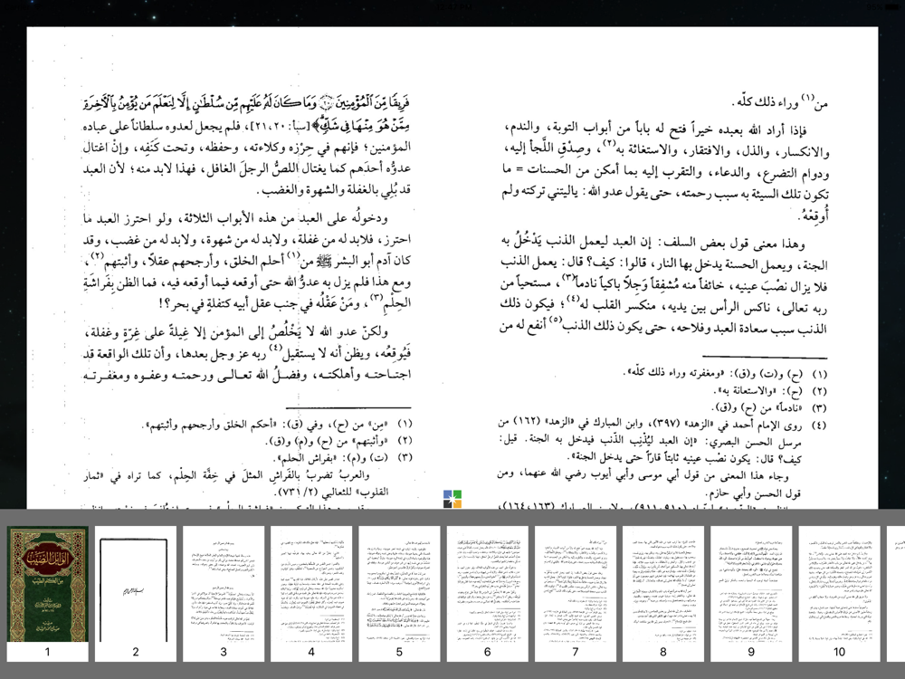The width and height of the screenshot is (905, 679).
Task: Click the right-page footnote «والاستعانة به»
Action: [x=769, y=391]
